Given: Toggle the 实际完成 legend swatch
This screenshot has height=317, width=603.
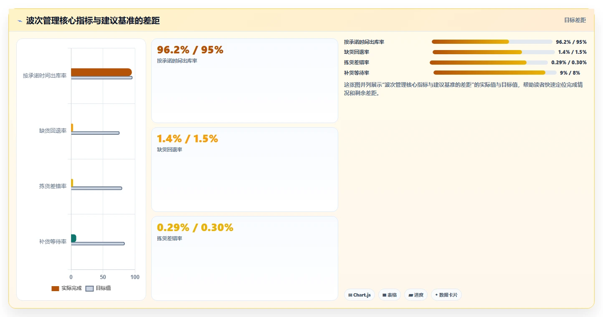Looking at the screenshot, I should (55, 289).
